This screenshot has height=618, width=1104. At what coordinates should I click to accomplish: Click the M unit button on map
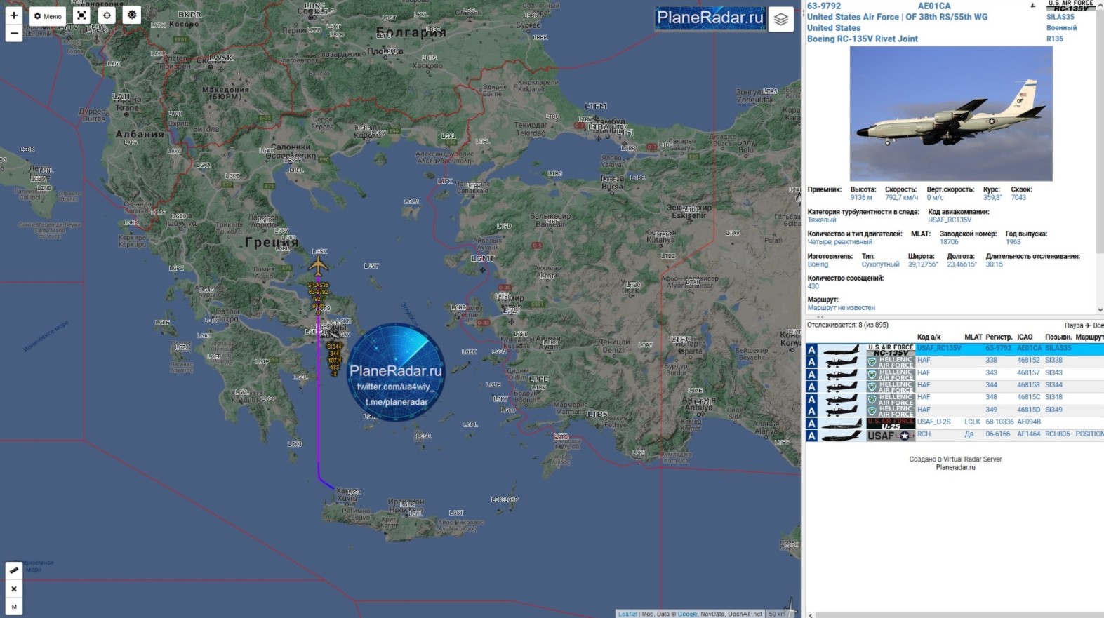[14, 606]
